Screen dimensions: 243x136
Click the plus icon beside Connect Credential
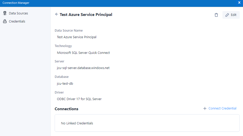pyautogui.click(x=205, y=108)
